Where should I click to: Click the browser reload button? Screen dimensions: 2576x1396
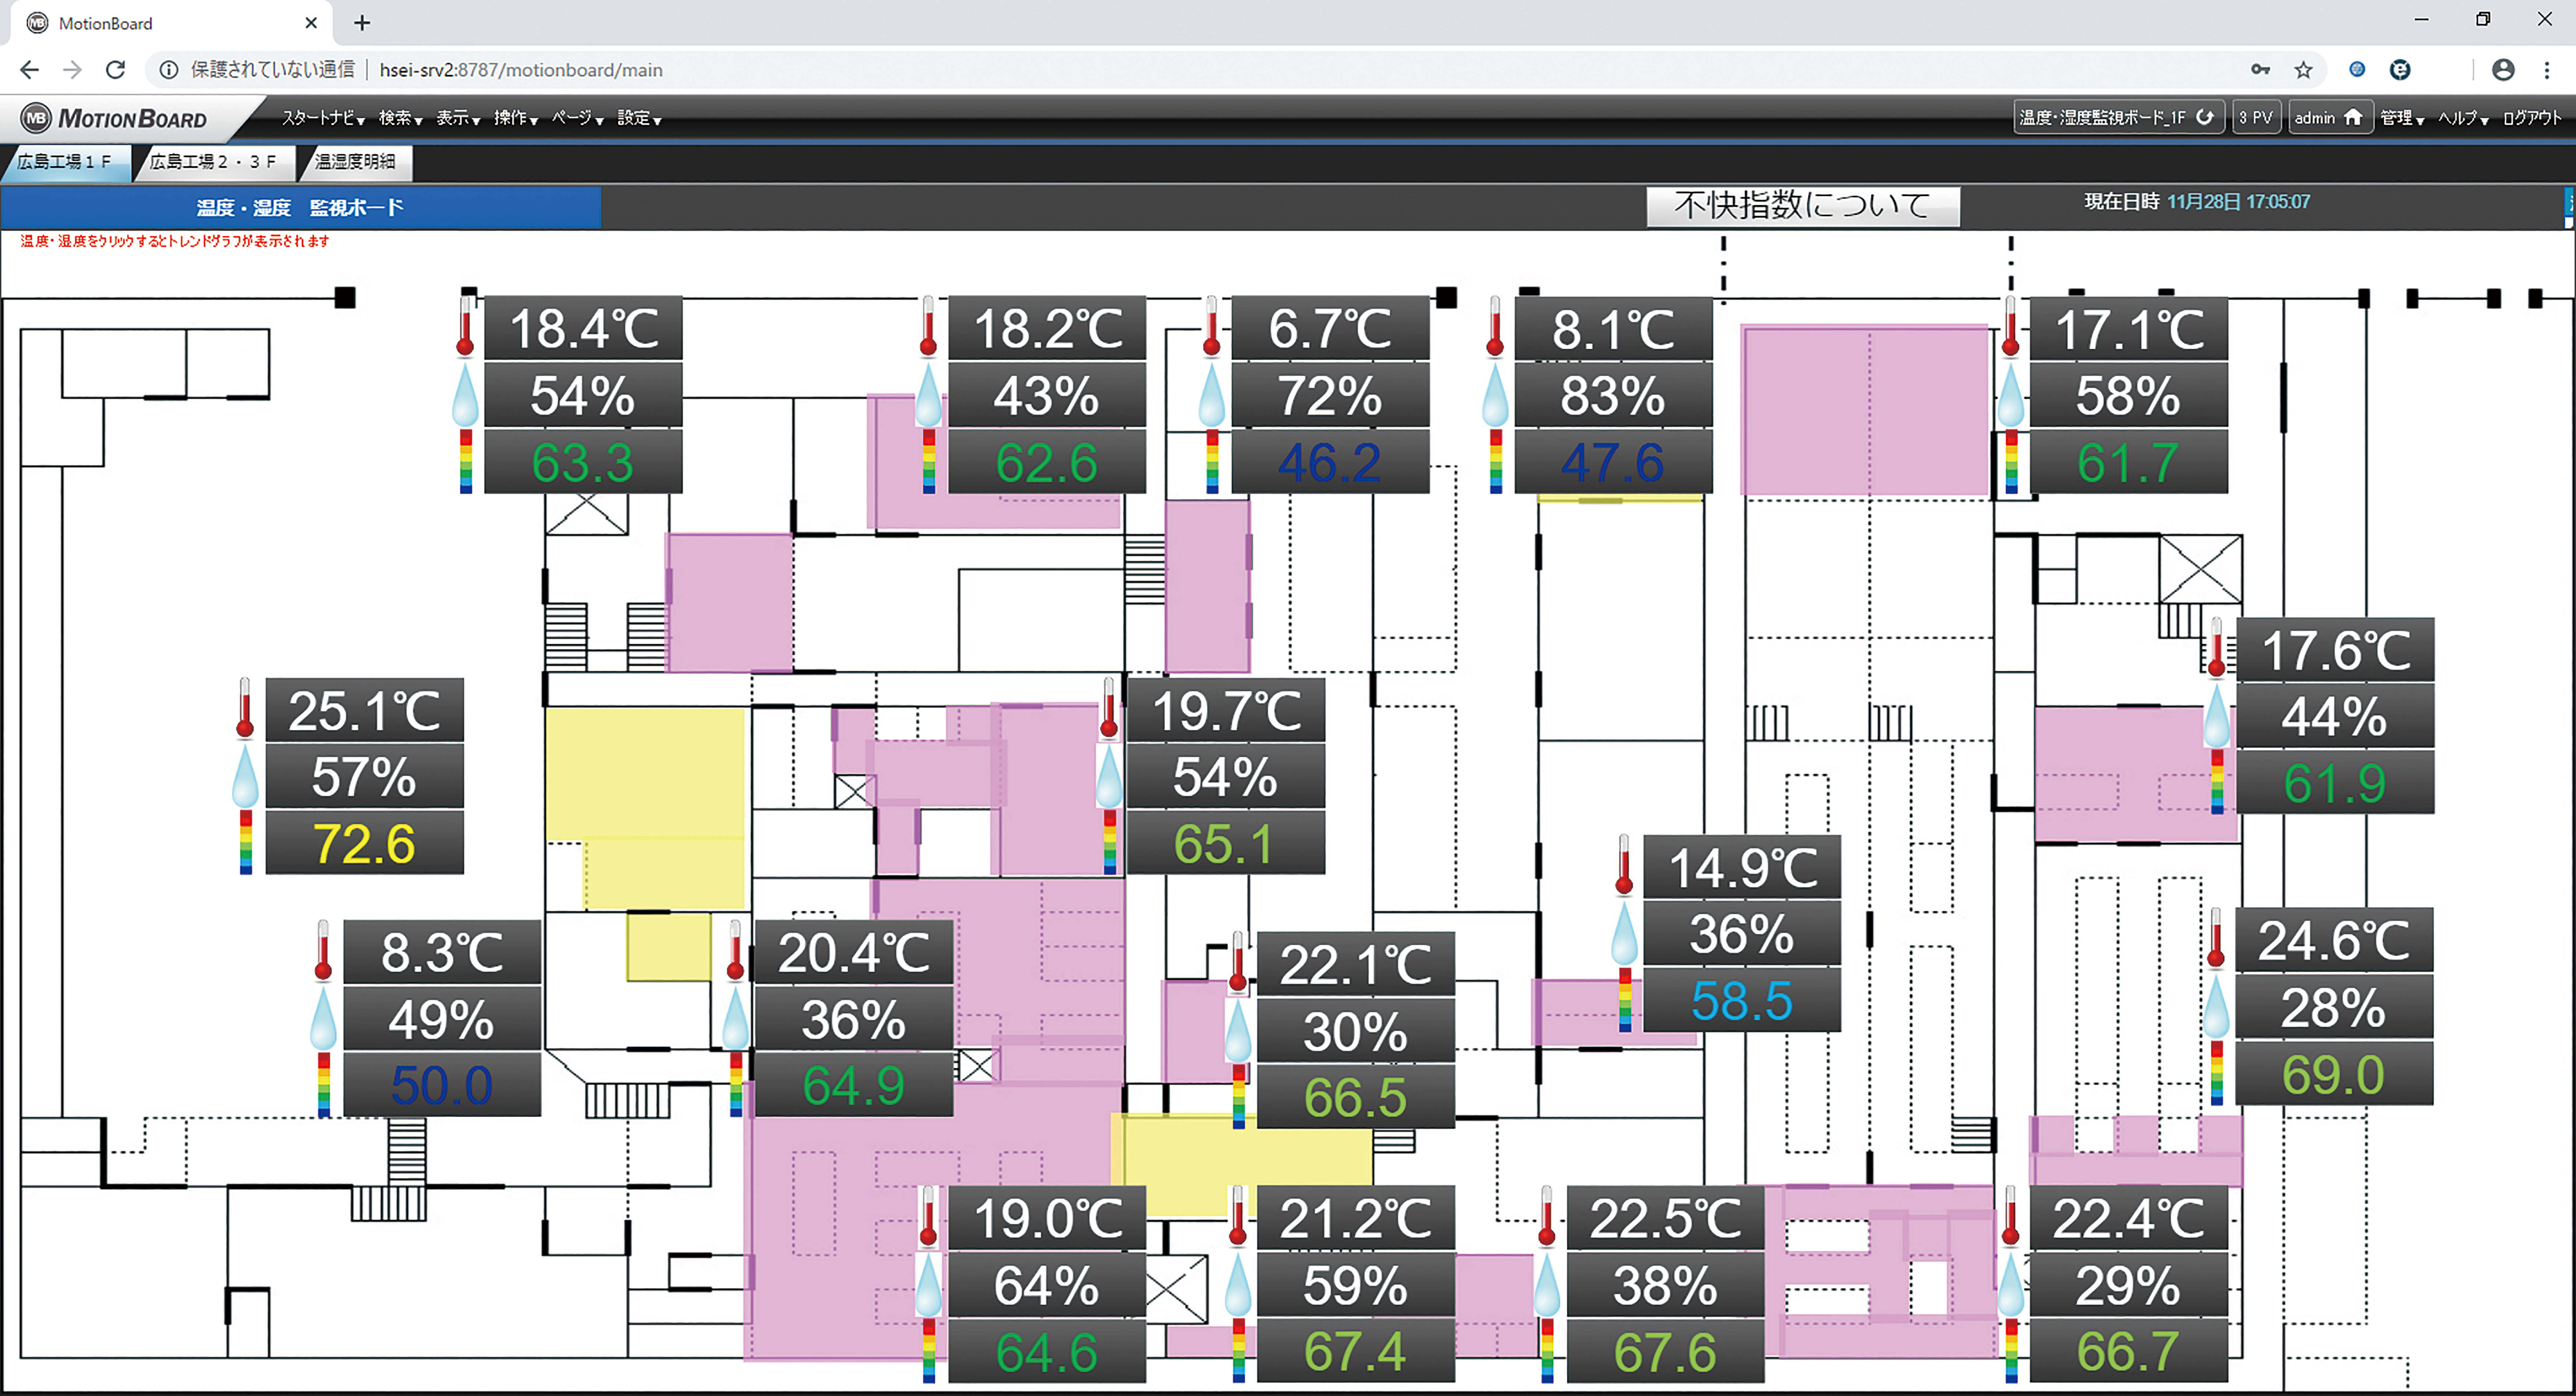tap(115, 69)
